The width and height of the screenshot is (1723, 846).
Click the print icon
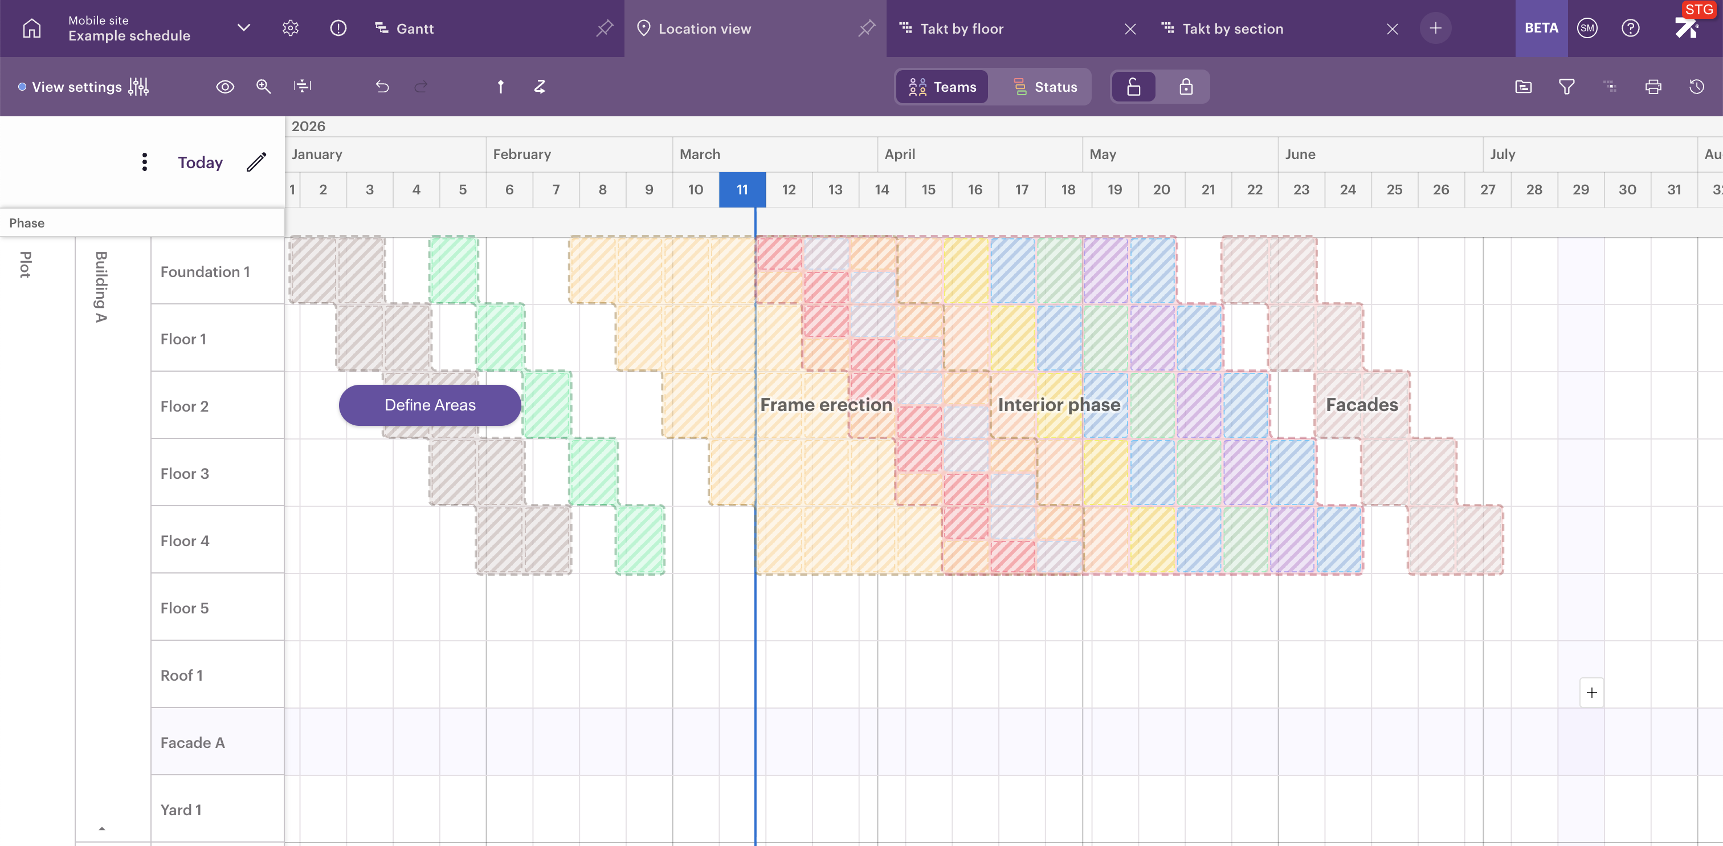point(1653,86)
